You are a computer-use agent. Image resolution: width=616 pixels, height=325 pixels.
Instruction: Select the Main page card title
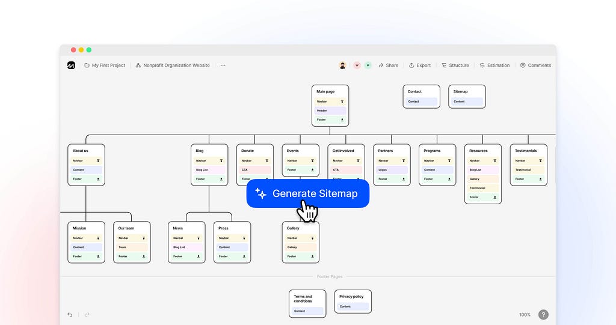click(325, 91)
